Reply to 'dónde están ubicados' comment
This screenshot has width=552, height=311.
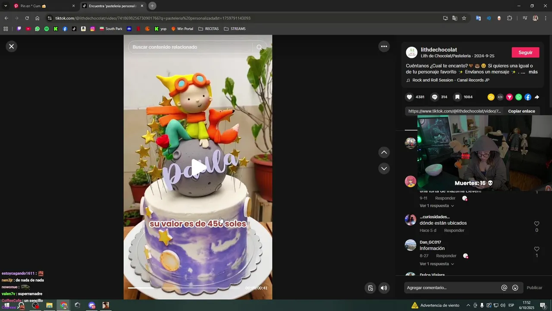point(454,231)
